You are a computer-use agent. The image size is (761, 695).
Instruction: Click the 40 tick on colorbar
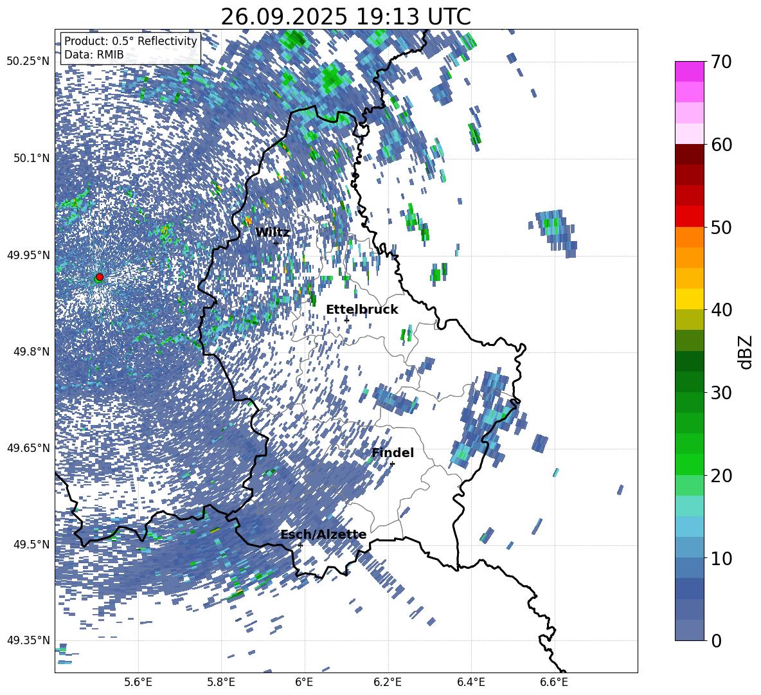tap(721, 310)
